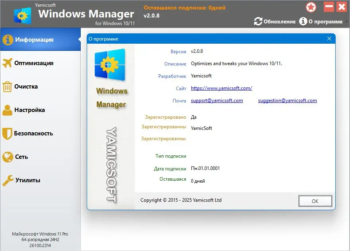Click the info circle icon next to О программе
Screen dimensions: 350x251
click(x=303, y=21)
